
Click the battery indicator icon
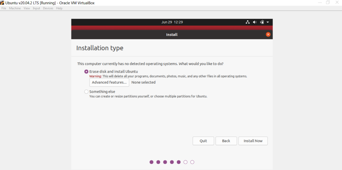coord(262,22)
